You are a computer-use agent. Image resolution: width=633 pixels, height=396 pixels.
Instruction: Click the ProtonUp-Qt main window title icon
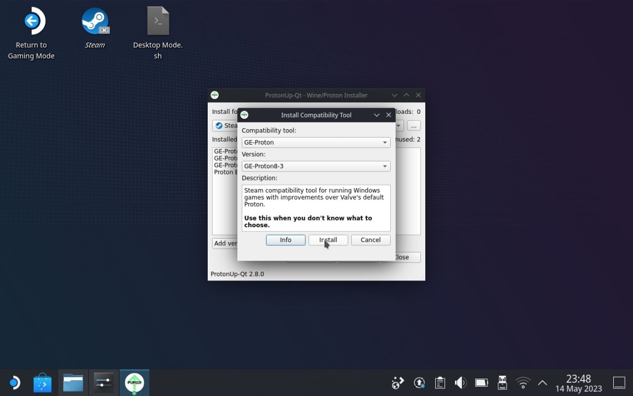coord(215,95)
